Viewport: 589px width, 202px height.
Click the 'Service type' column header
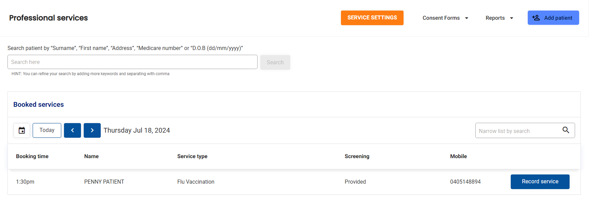pos(192,156)
